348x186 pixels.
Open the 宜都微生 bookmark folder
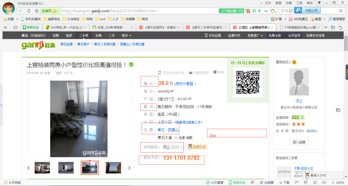pyautogui.click(x=52, y=19)
